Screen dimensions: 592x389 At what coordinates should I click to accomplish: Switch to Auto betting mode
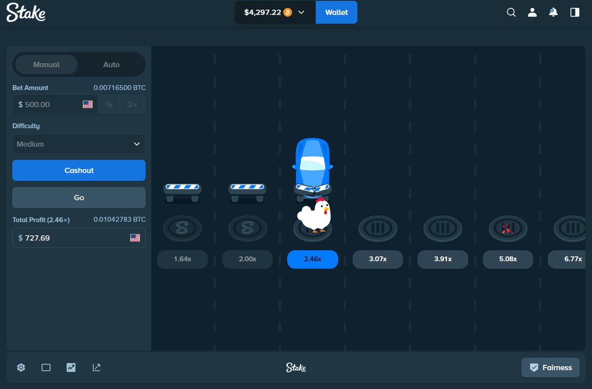click(111, 65)
